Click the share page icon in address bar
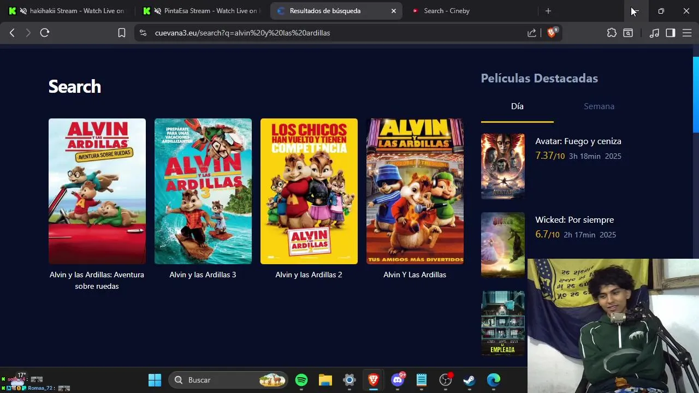 point(531,33)
